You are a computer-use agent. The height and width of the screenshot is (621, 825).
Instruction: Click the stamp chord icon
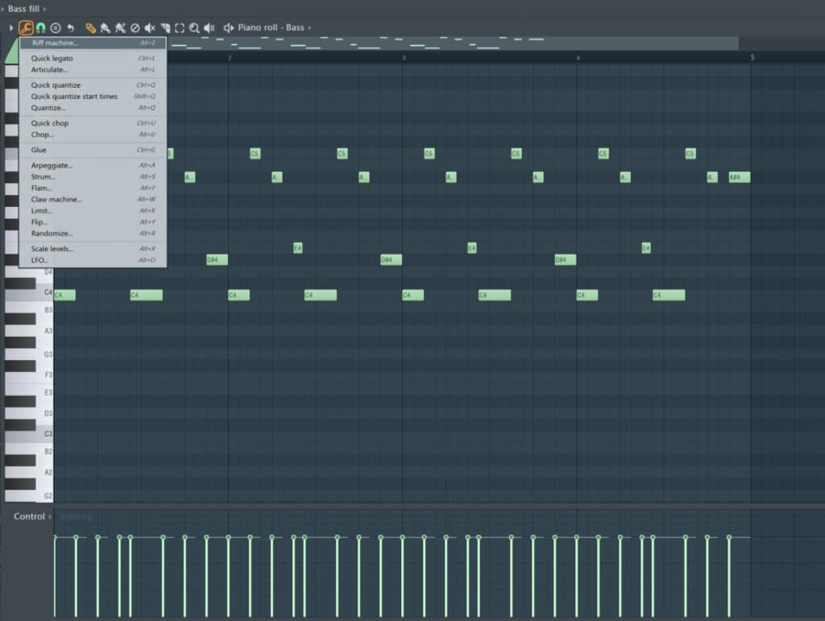(x=55, y=27)
